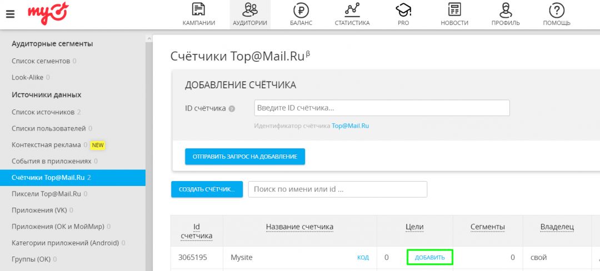Open the Кампании section

(x=198, y=14)
